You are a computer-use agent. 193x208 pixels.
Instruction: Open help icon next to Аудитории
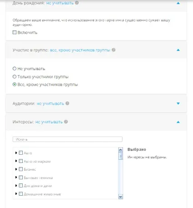[67, 103]
